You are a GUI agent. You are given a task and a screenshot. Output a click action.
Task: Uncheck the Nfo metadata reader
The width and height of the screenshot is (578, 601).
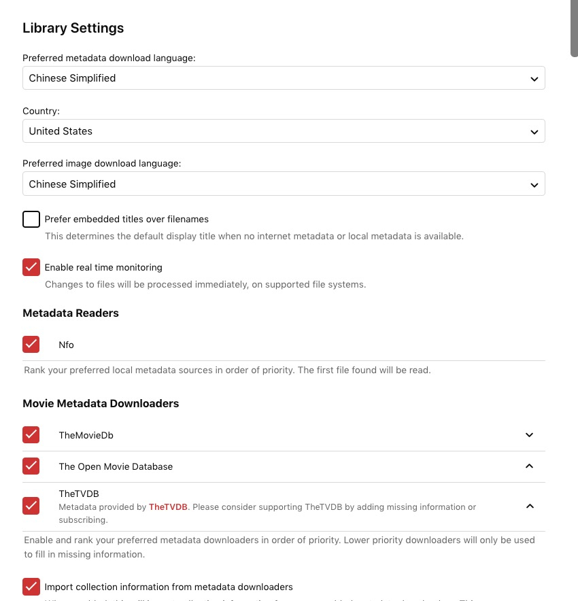point(31,345)
